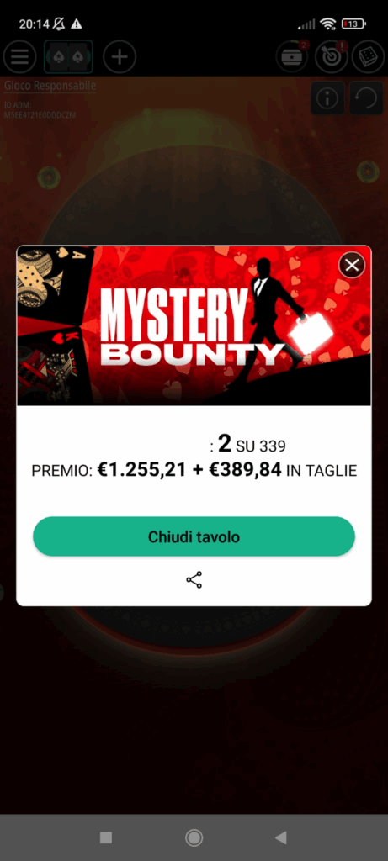The width and height of the screenshot is (388, 861).
Task: Add a new table with the plus icon
Action: pos(120,56)
